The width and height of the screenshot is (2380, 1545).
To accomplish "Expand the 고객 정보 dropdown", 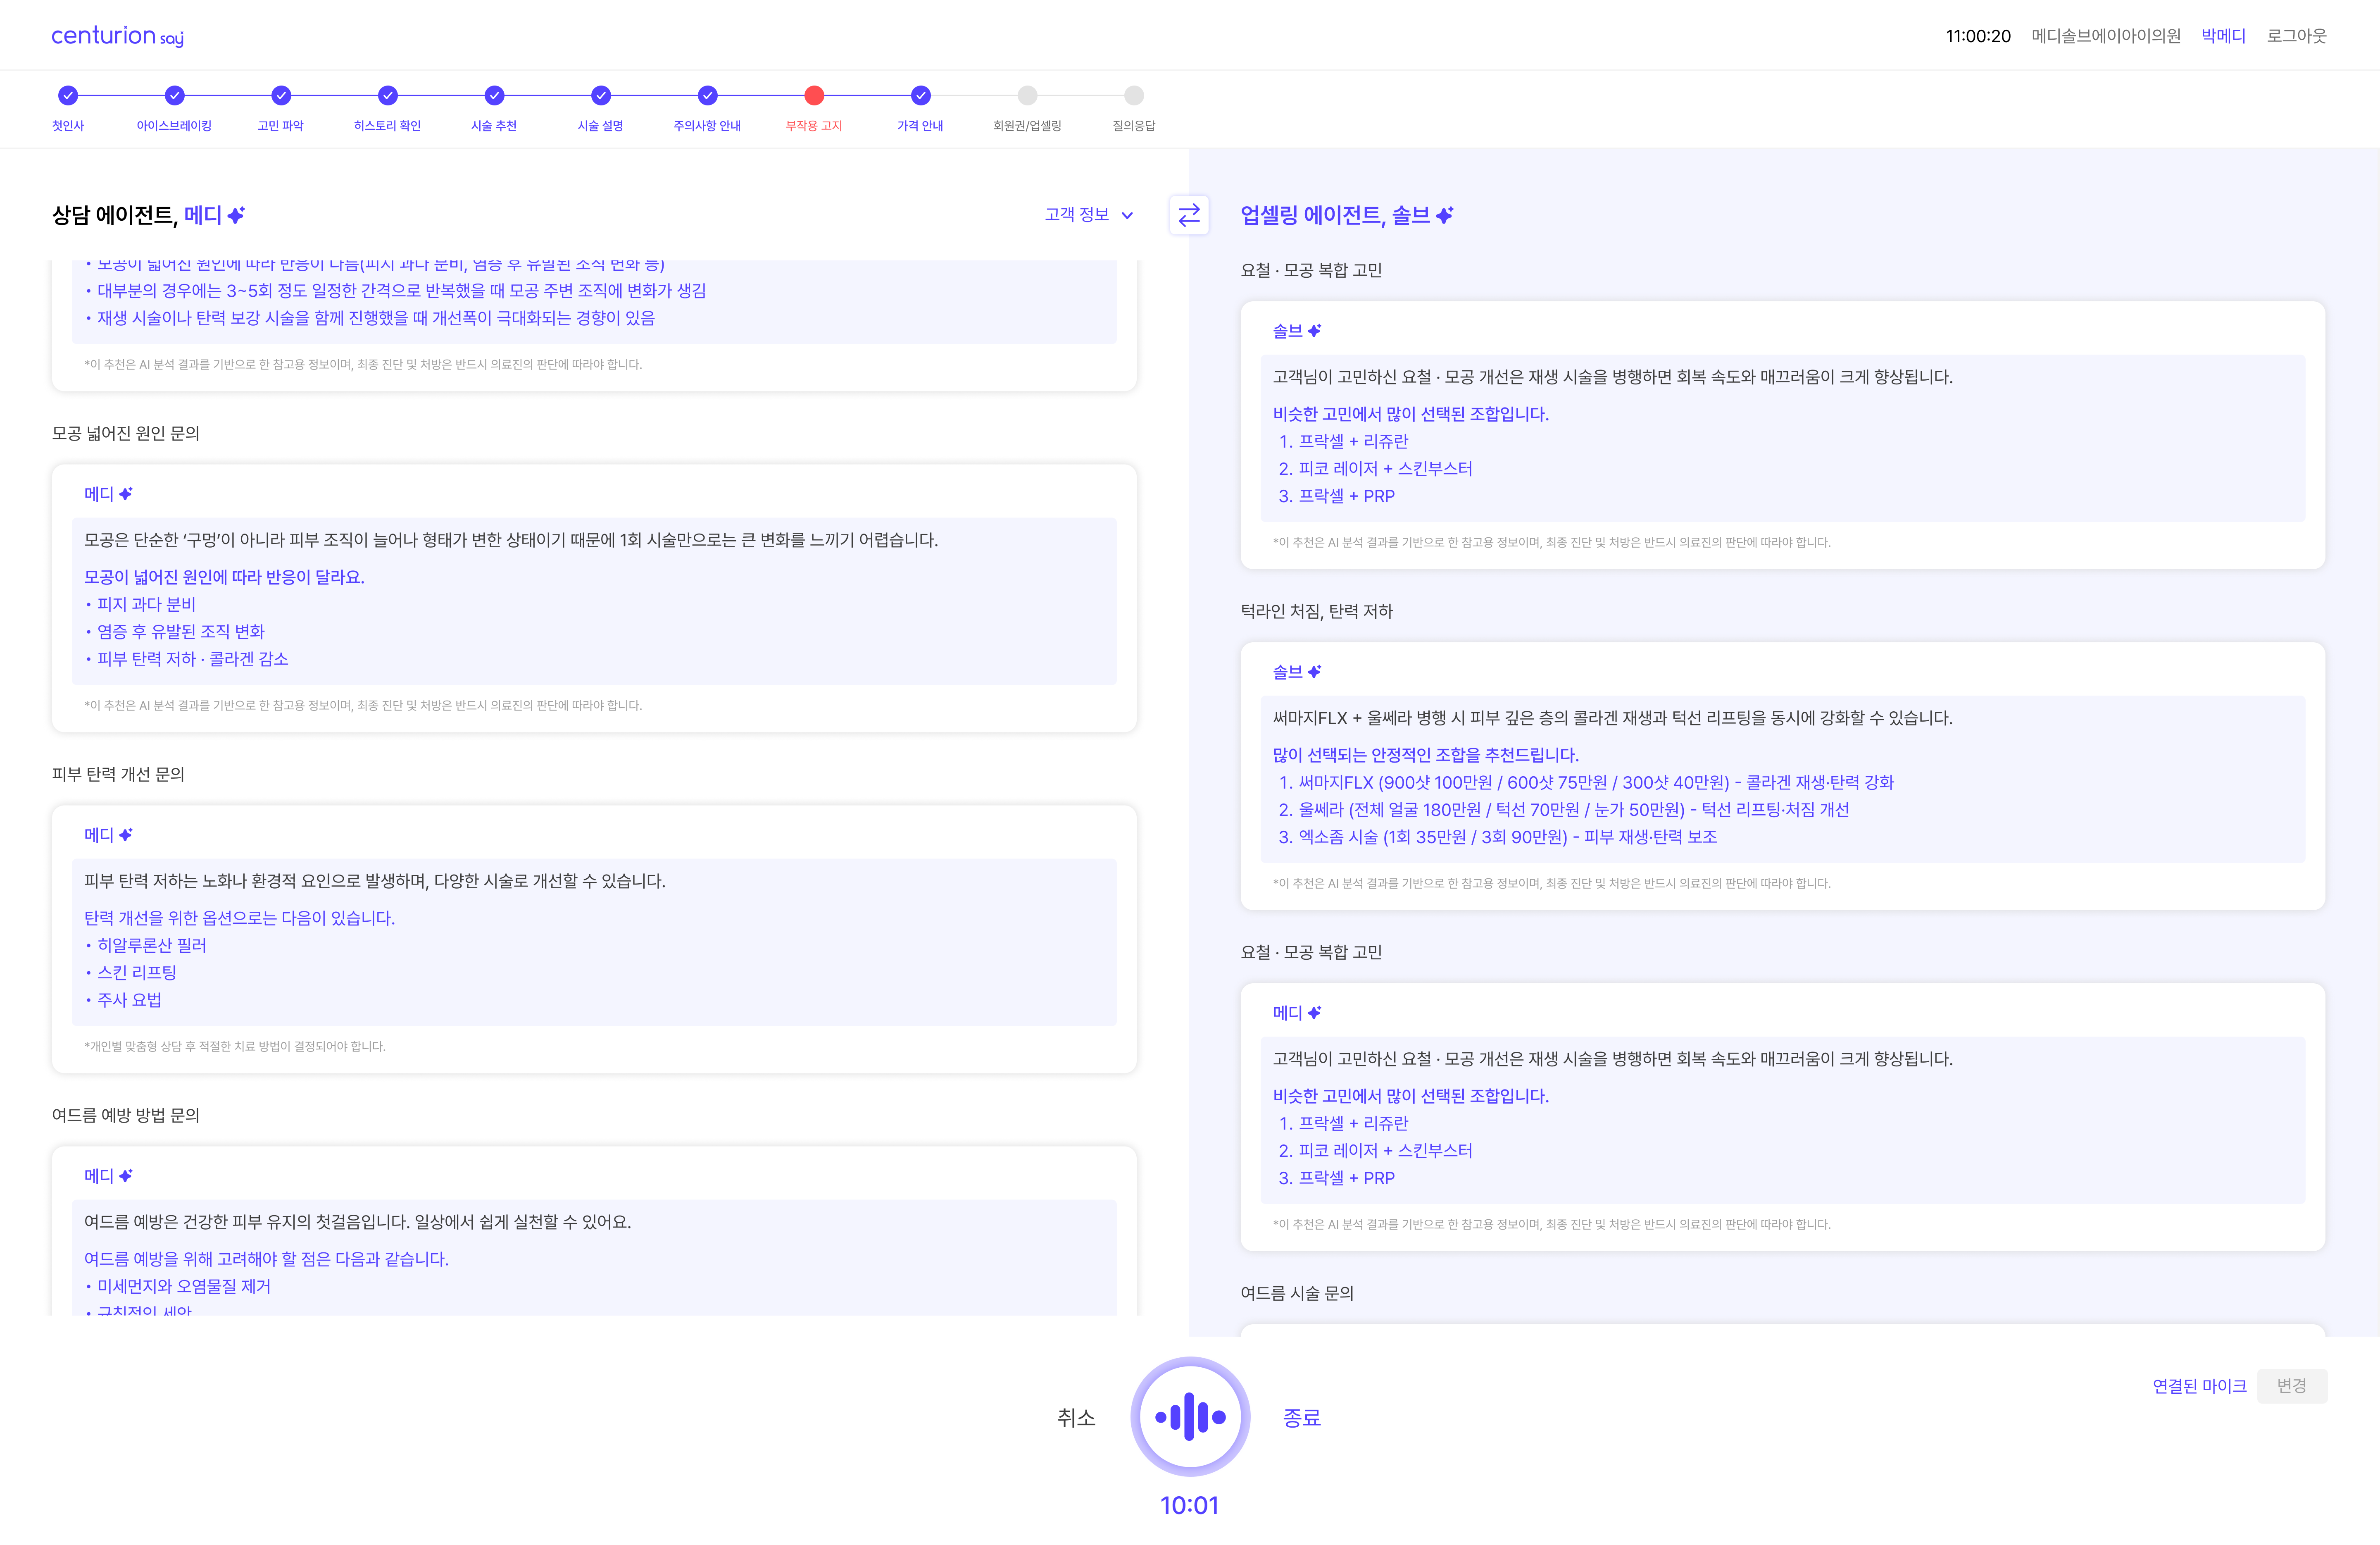I will point(1077,215).
